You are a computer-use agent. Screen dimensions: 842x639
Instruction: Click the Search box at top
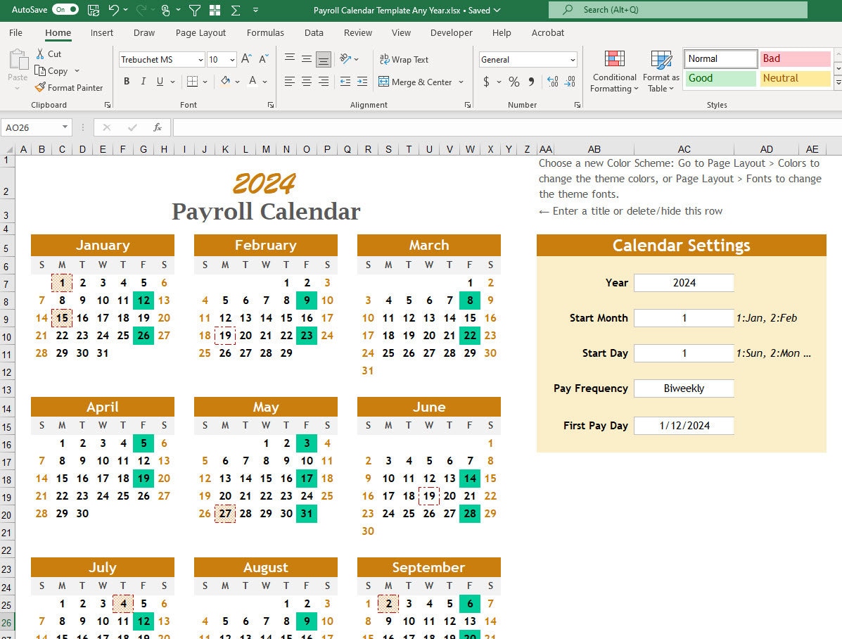677,10
